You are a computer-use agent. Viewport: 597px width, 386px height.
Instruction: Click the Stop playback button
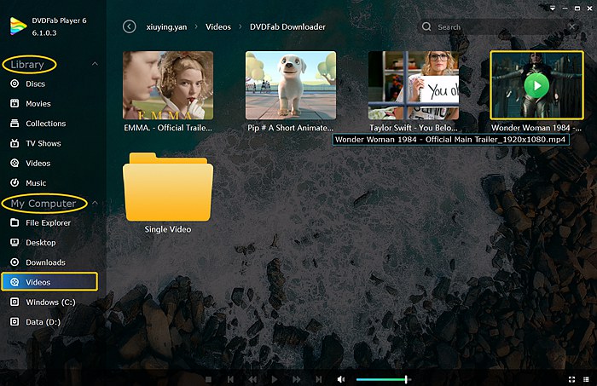click(208, 379)
